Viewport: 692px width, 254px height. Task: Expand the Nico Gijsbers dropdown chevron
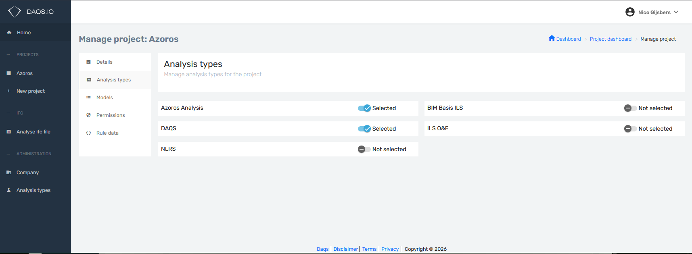[676, 12]
